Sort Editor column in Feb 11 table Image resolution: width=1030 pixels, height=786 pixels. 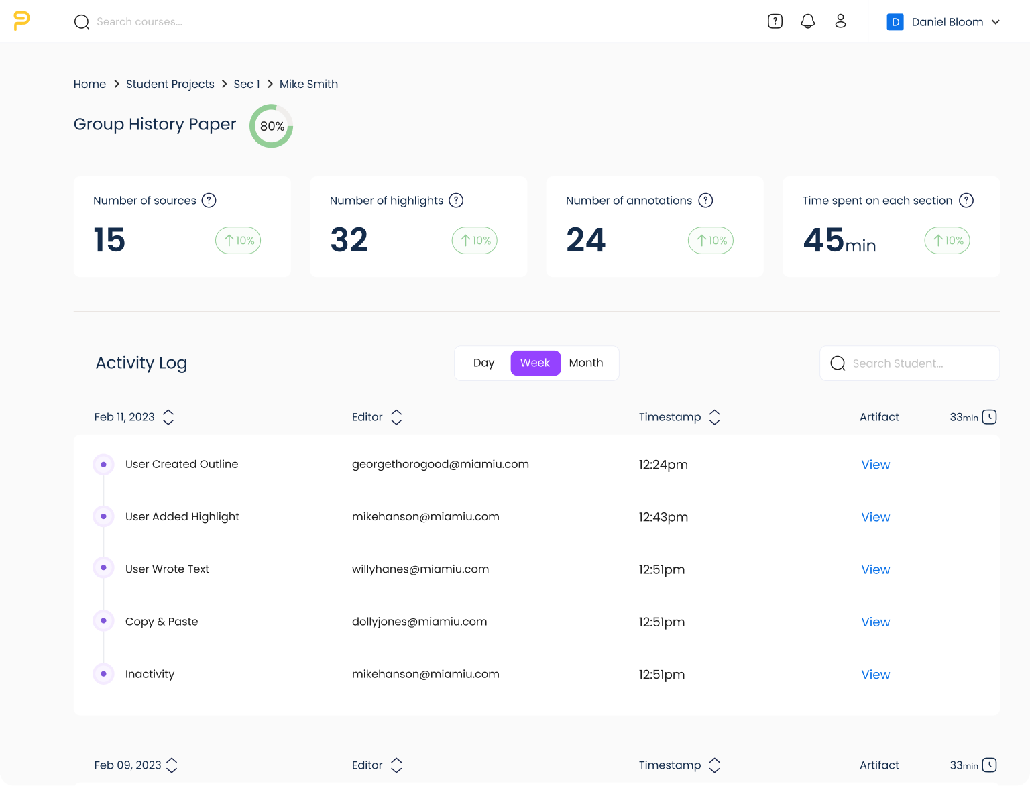(x=396, y=417)
